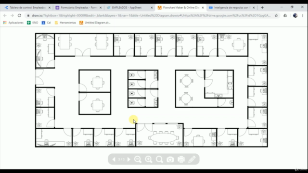Print the diagram with printer icon
The width and height of the screenshot is (308, 173).
point(181,159)
